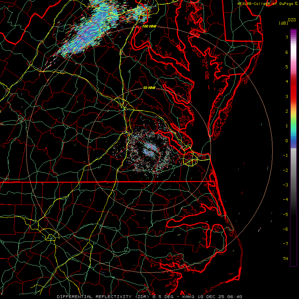
Task: Click the 0 dB legend tick label
Action: 287,141
